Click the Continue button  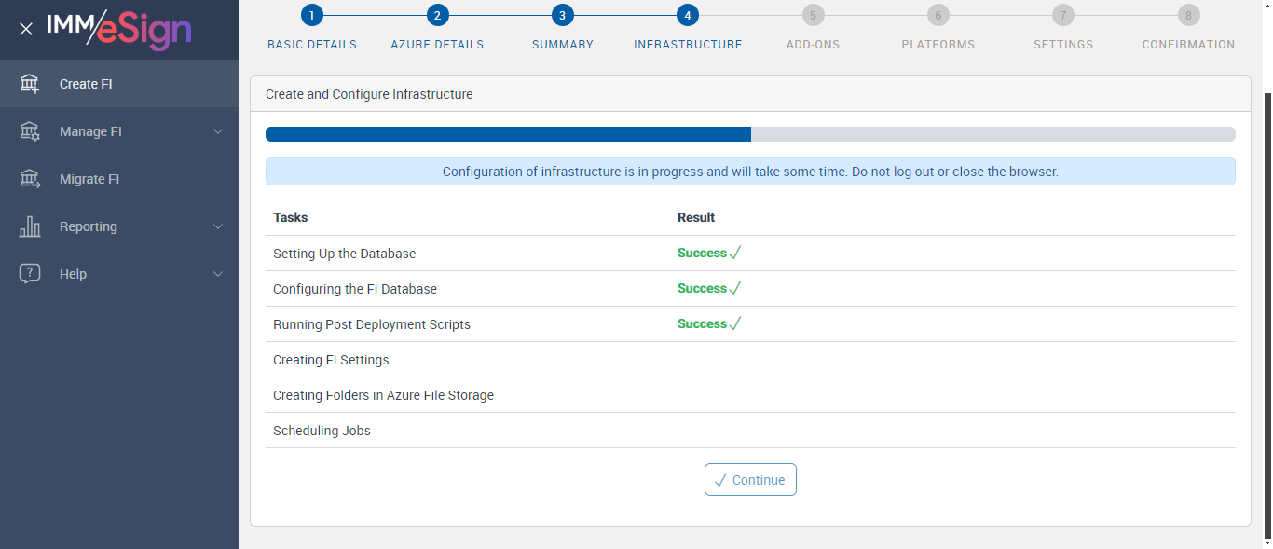(750, 480)
